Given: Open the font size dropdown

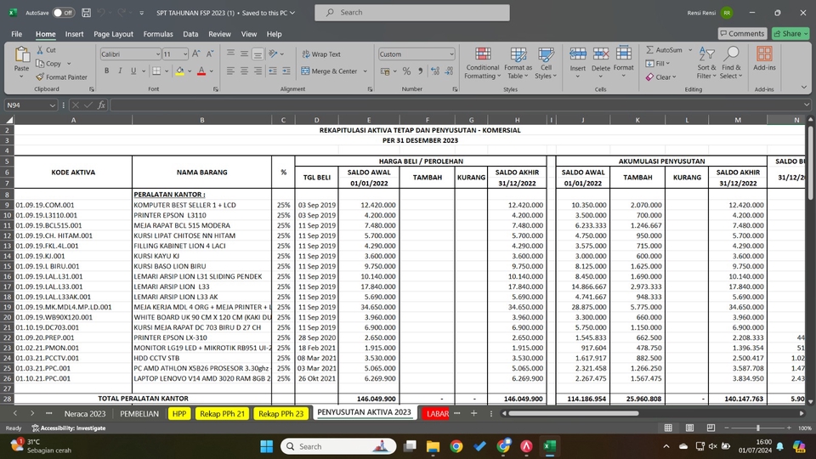Looking at the screenshot, I should (x=184, y=54).
